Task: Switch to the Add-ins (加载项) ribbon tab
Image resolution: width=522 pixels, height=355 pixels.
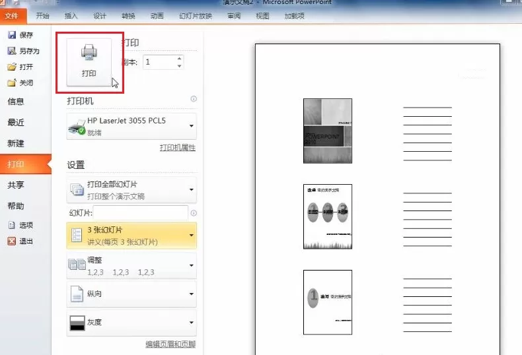Action: [x=294, y=16]
